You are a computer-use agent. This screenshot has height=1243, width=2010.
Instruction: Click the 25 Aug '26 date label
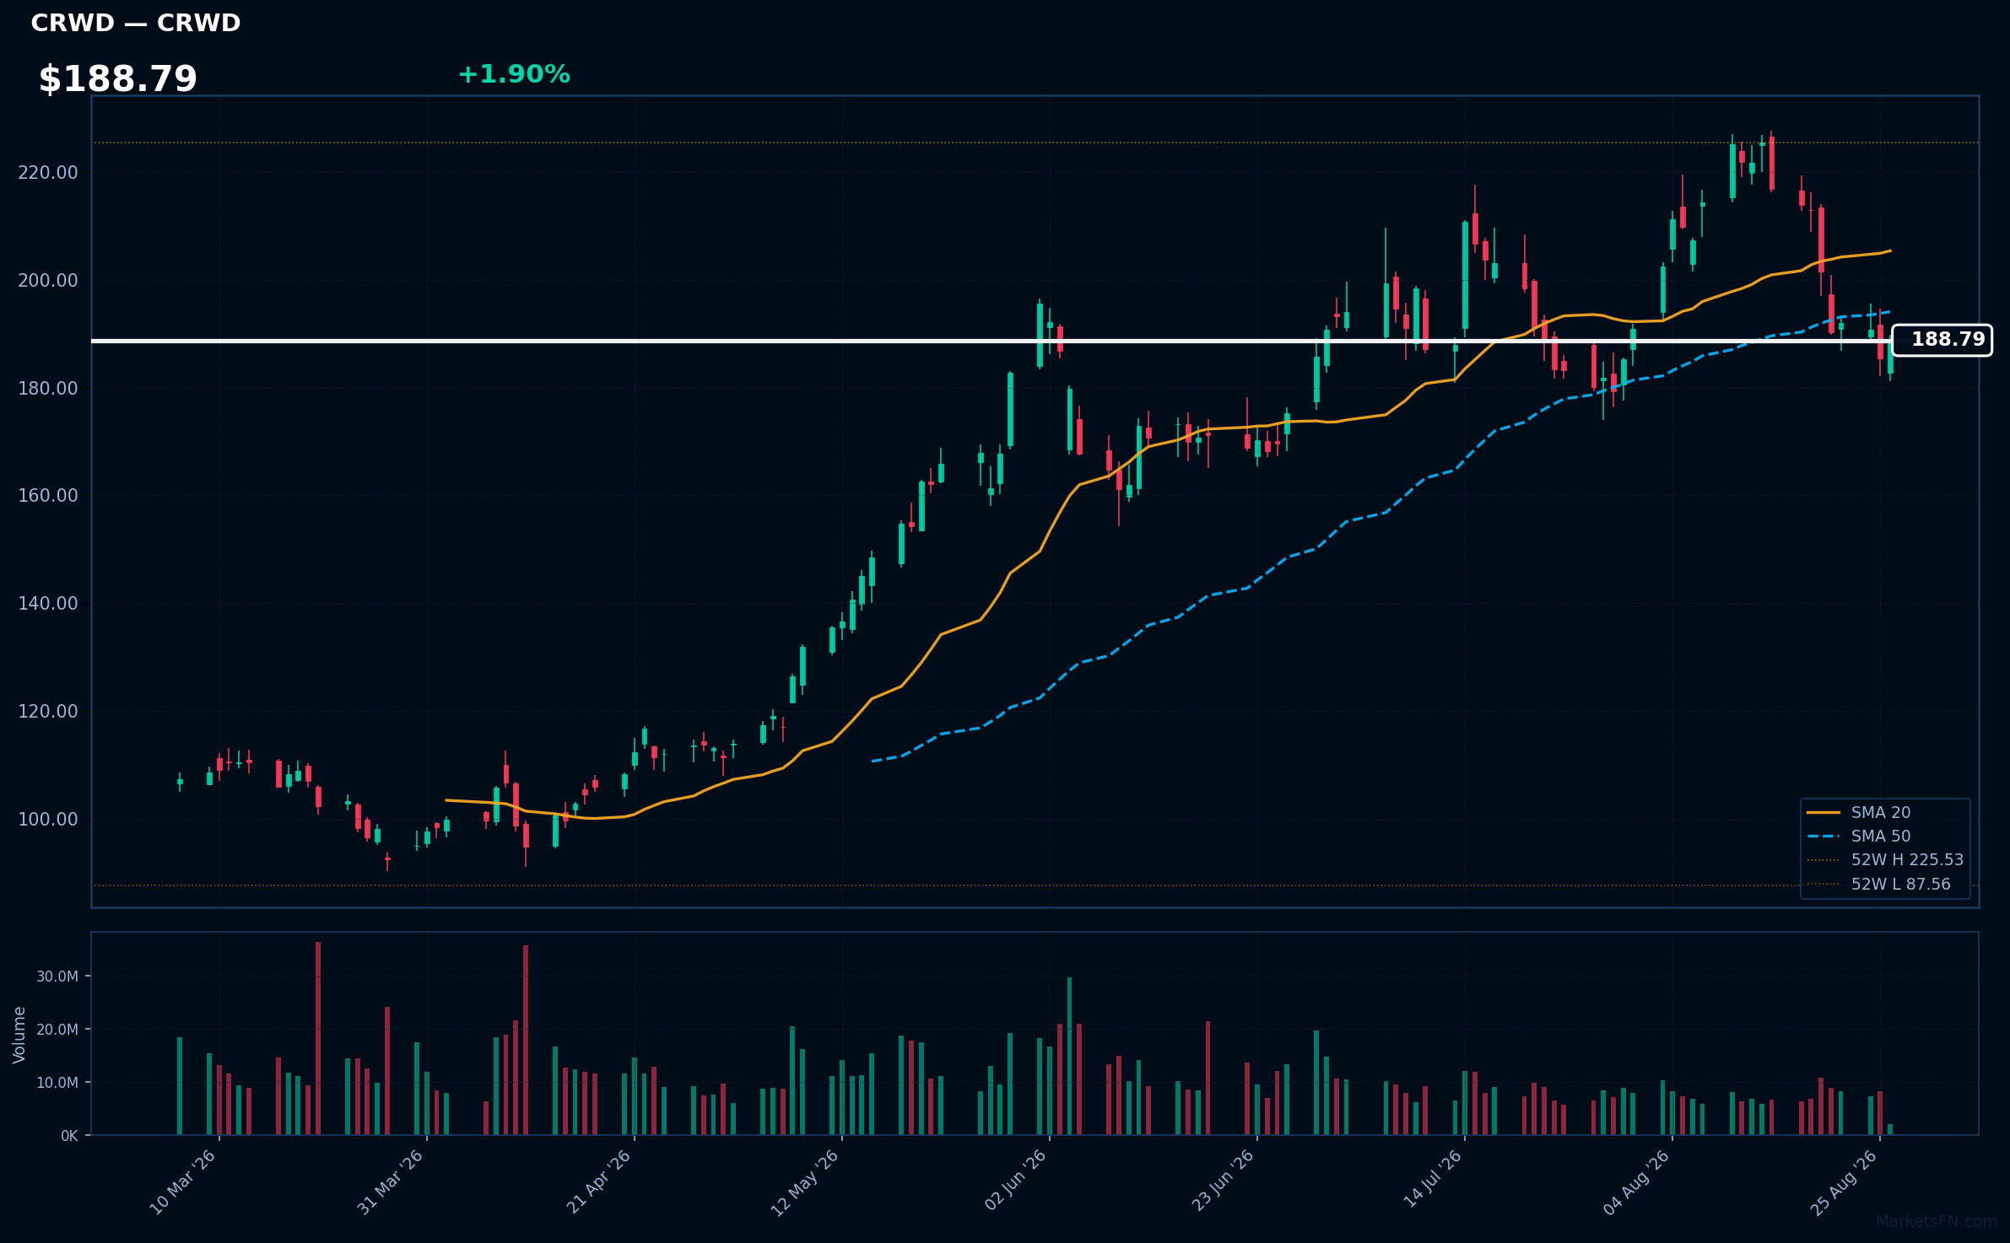point(1844,1182)
